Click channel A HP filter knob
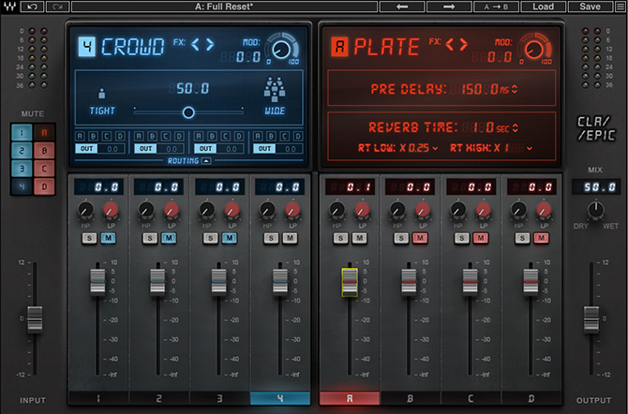The width and height of the screenshot is (628, 414). coord(336,210)
